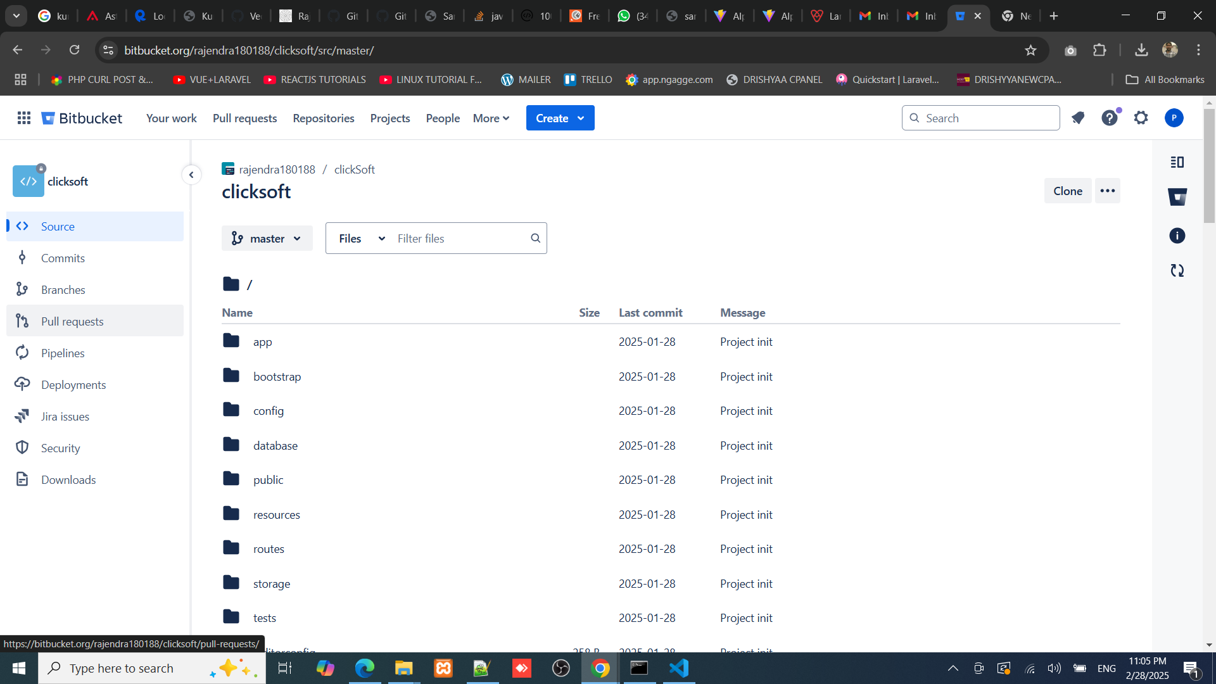Viewport: 1216px width, 684px height.
Task: Click the details panel icon at right top
Action: (x=1177, y=162)
